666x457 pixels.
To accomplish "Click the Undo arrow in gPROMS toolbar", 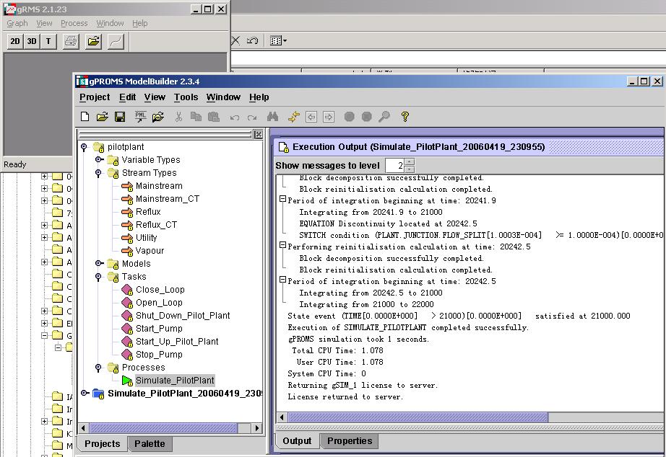I will 235,117.
